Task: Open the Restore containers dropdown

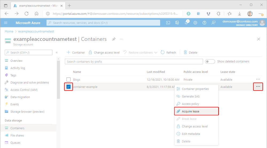Action: (140, 52)
